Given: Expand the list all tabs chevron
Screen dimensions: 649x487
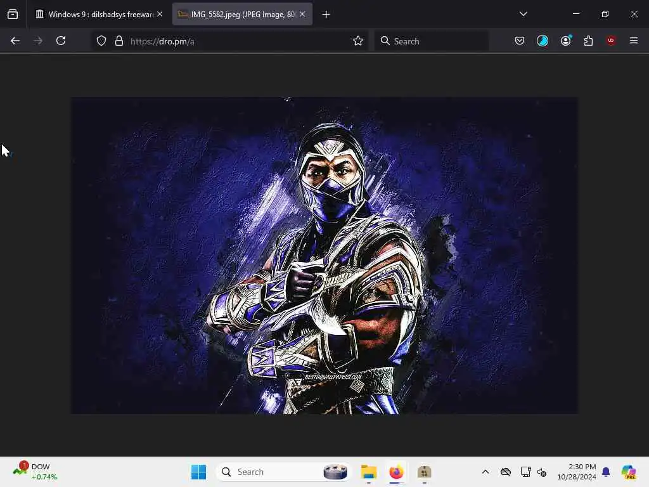Looking at the screenshot, I should click(523, 14).
